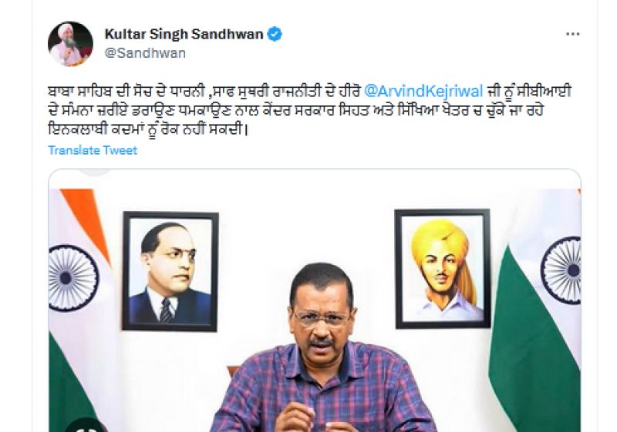Open the tweet's three-dot More menu
617x432 pixels.
pyautogui.click(x=572, y=34)
